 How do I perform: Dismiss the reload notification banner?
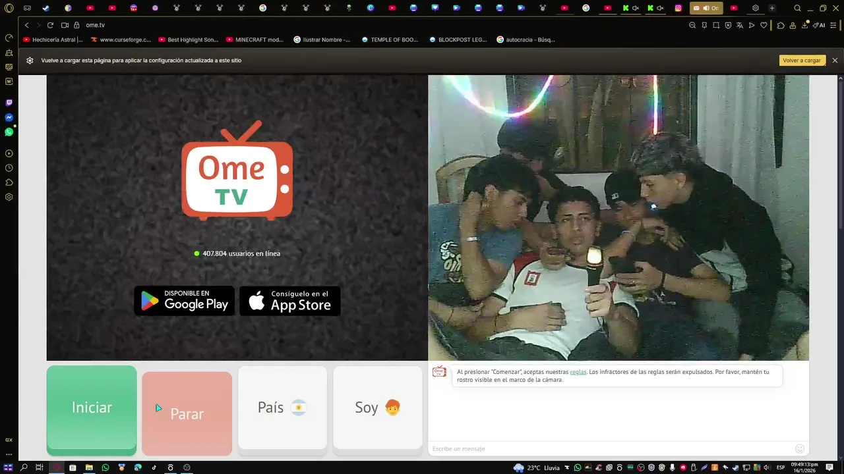pyautogui.click(x=835, y=60)
